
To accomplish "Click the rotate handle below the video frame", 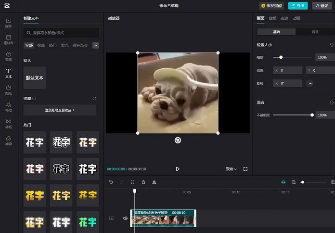I will point(178,140).
